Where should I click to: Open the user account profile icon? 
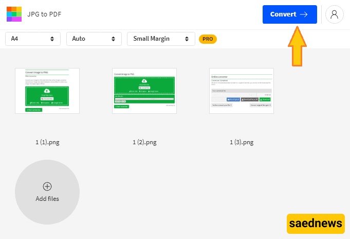pyautogui.click(x=334, y=14)
